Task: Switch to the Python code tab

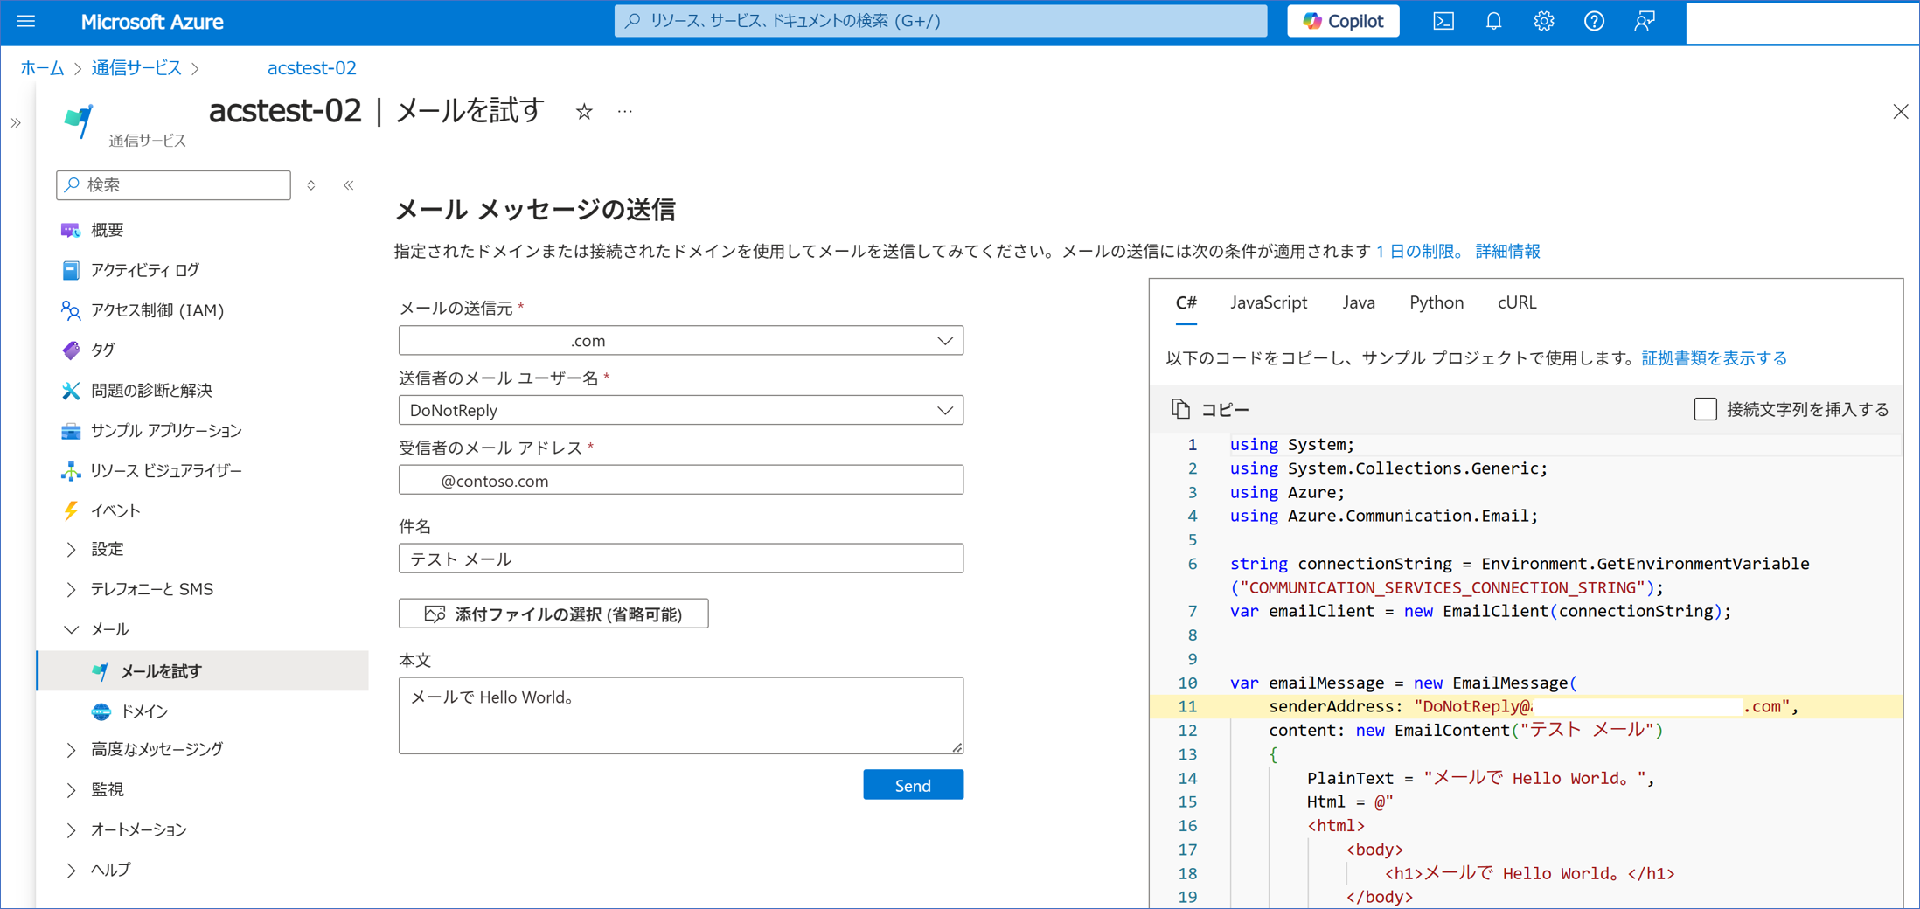Action: pyautogui.click(x=1436, y=302)
